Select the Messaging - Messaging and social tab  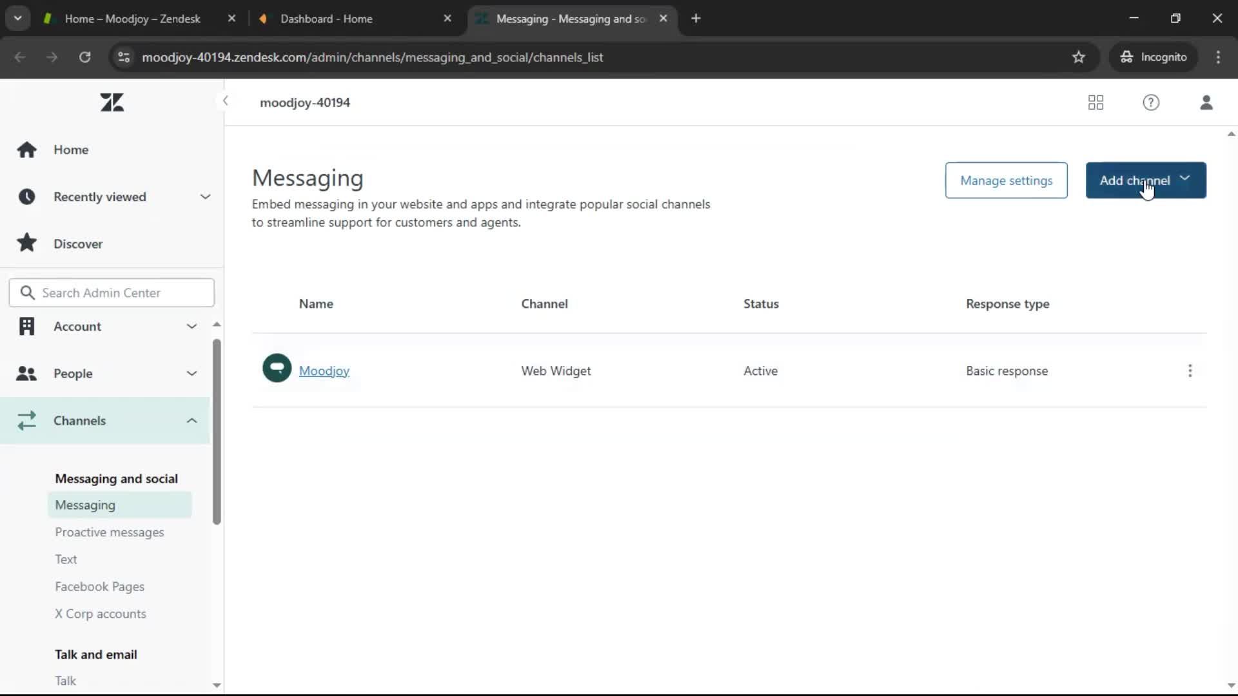(x=571, y=19)
